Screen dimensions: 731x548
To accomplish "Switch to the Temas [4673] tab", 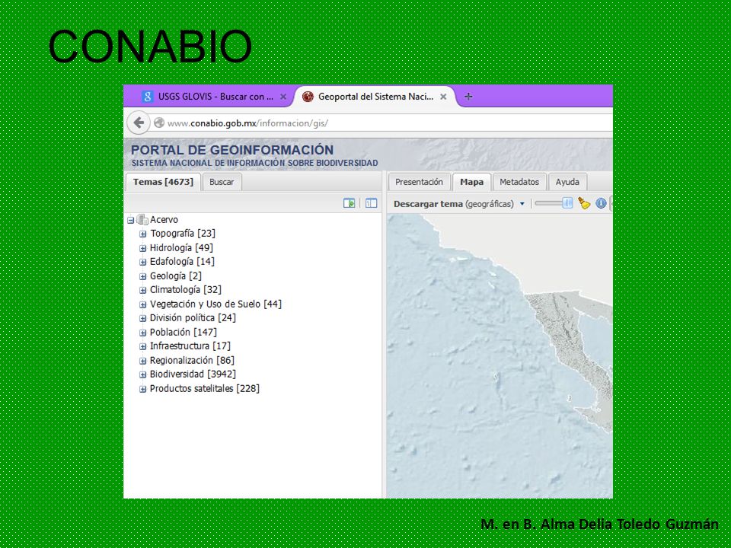I will click(163, 182).
